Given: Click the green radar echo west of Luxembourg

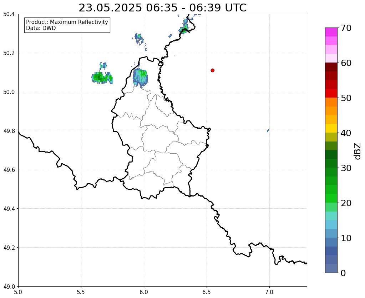Looking at the screenshot, I should (102, 78).
